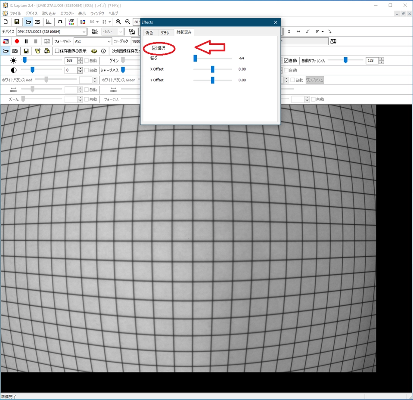The image size is (413, 400).
Task: Click the file browse icon beside filename field
Action: tap(333, 41)
